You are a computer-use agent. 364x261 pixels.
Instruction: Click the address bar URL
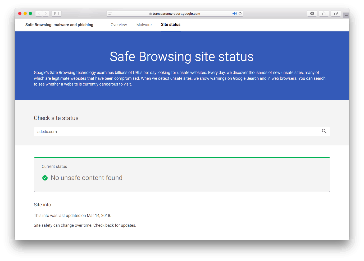(x=176, y=14)
